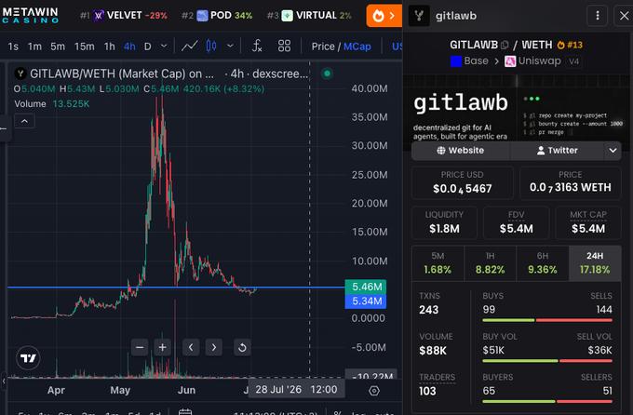Open the TradingView logo
633x415 pixels.
[28, 357]
